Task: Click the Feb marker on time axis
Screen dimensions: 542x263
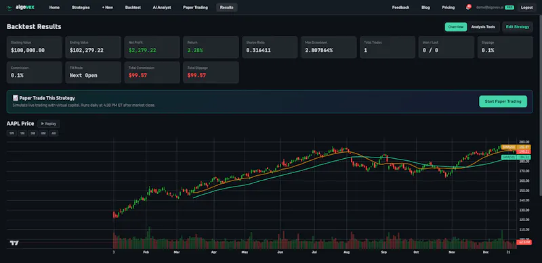Action: [x=146, y=252]
